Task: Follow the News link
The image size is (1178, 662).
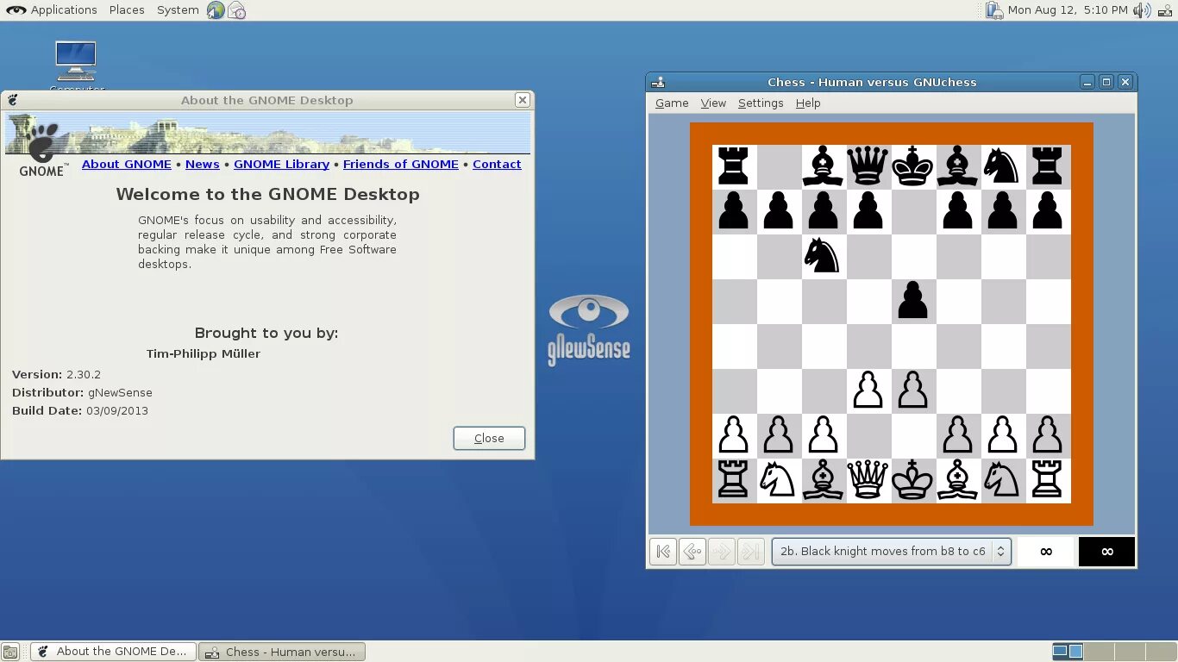Action: (203, 164)
